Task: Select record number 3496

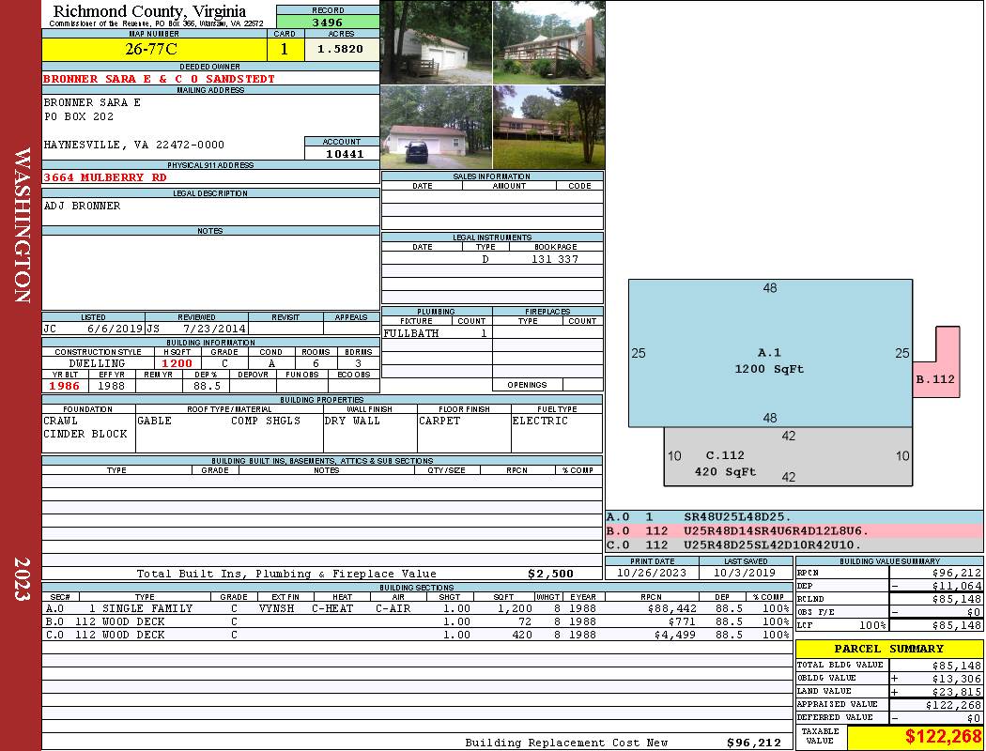Action: [x=328, y=22]
